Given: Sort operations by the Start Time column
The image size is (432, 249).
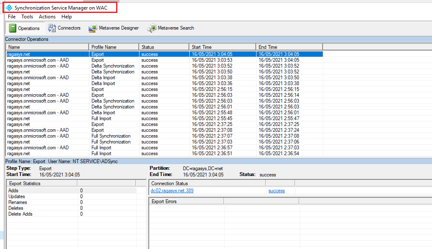Looking at the screenshot, I should [x=222, y=46].
